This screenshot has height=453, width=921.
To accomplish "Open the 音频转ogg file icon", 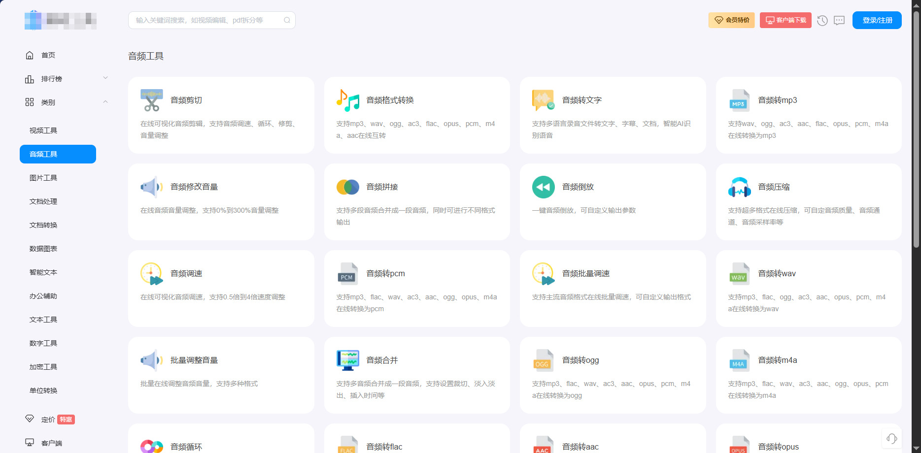I will click(544, 360).
